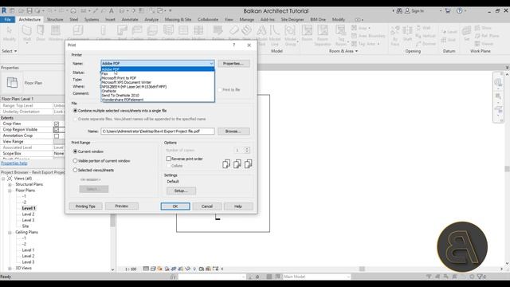Screen dimensions: 510x287
Task: Select the Column tool icon
Action: pyautogui.click(x=103, y=31)
